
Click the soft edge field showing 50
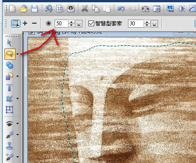[x=61, y=24]
